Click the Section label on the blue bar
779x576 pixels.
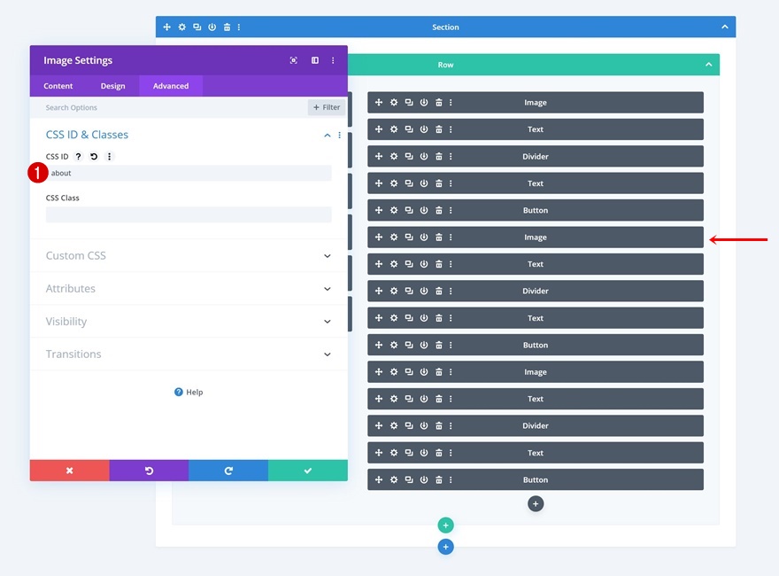tap(445, 27)
